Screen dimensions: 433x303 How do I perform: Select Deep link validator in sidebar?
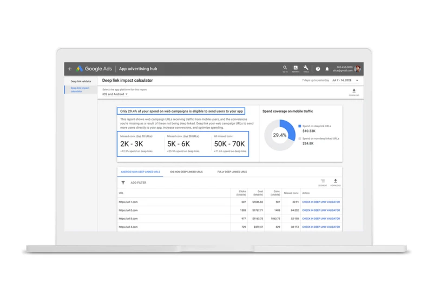tap(81, 81)
